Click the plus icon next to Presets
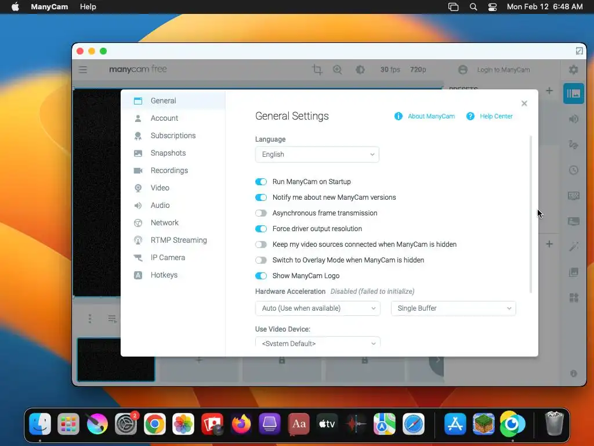The width and height of the screenshot is (594, 446). [x=549, y=91]
